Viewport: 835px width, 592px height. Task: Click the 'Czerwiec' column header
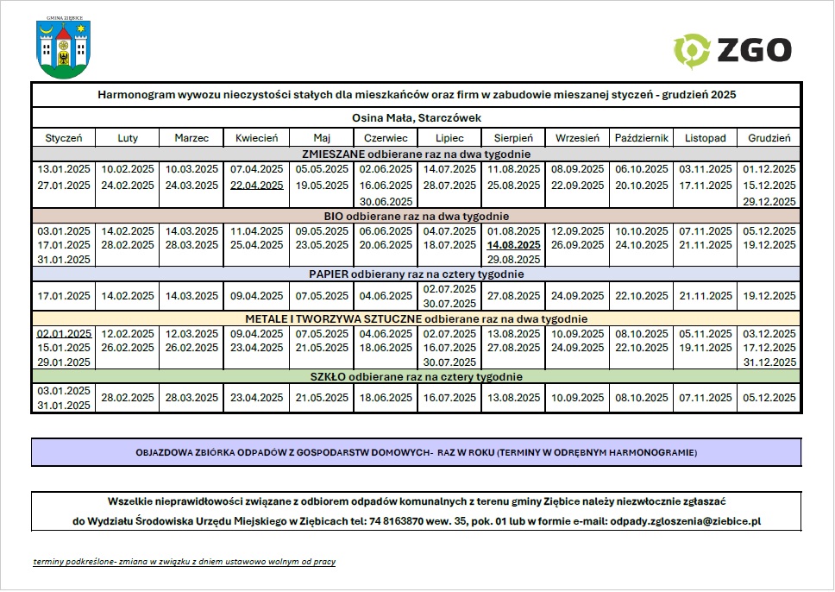pos(386,138)
